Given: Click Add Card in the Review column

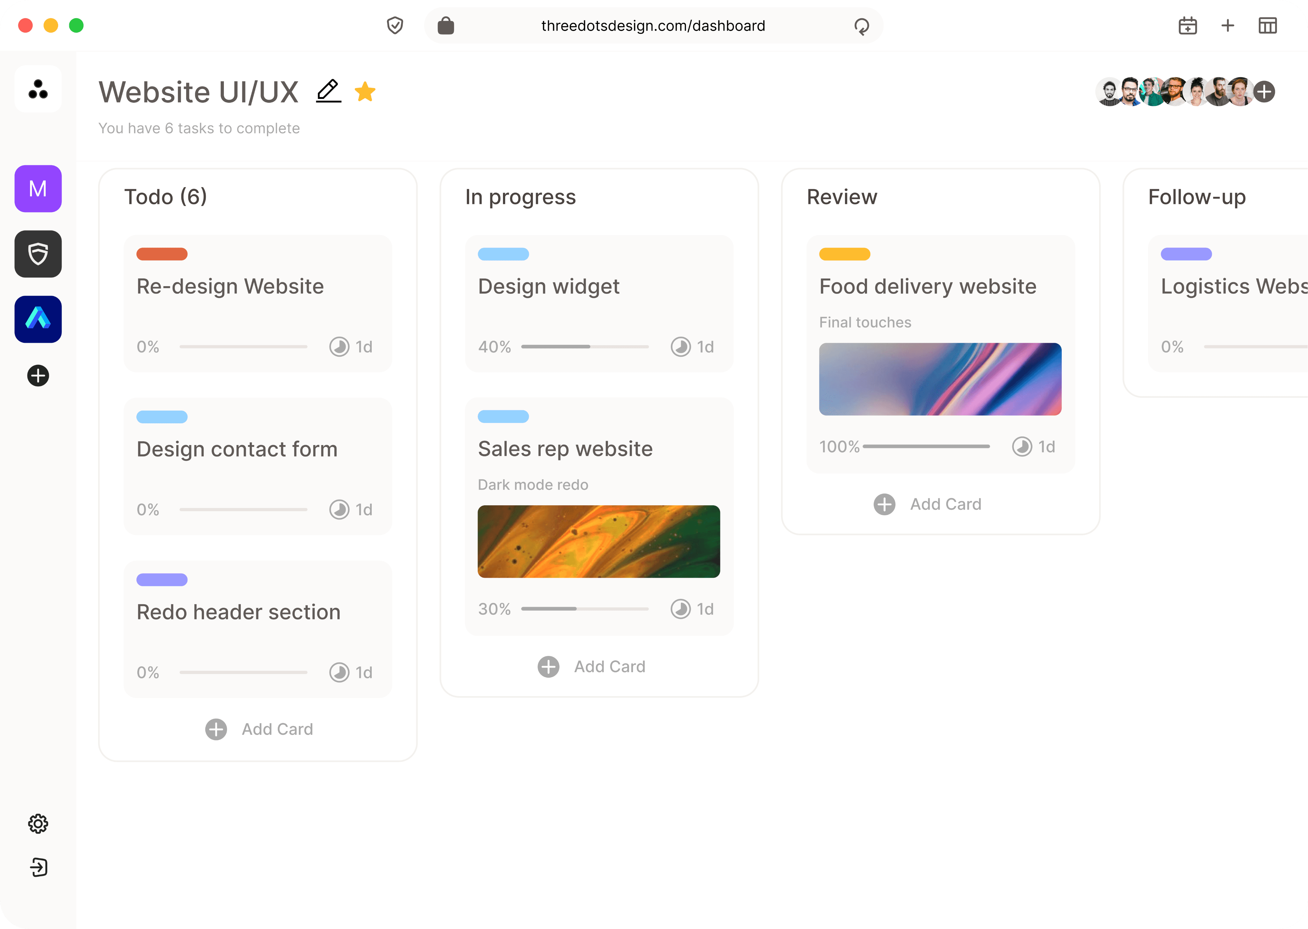Looking at the screenshot, I should 927,504.
